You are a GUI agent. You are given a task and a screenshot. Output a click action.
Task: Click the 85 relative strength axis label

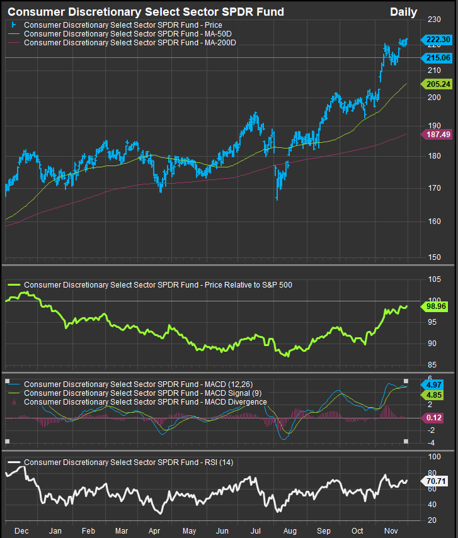click(x=432, y=365)
